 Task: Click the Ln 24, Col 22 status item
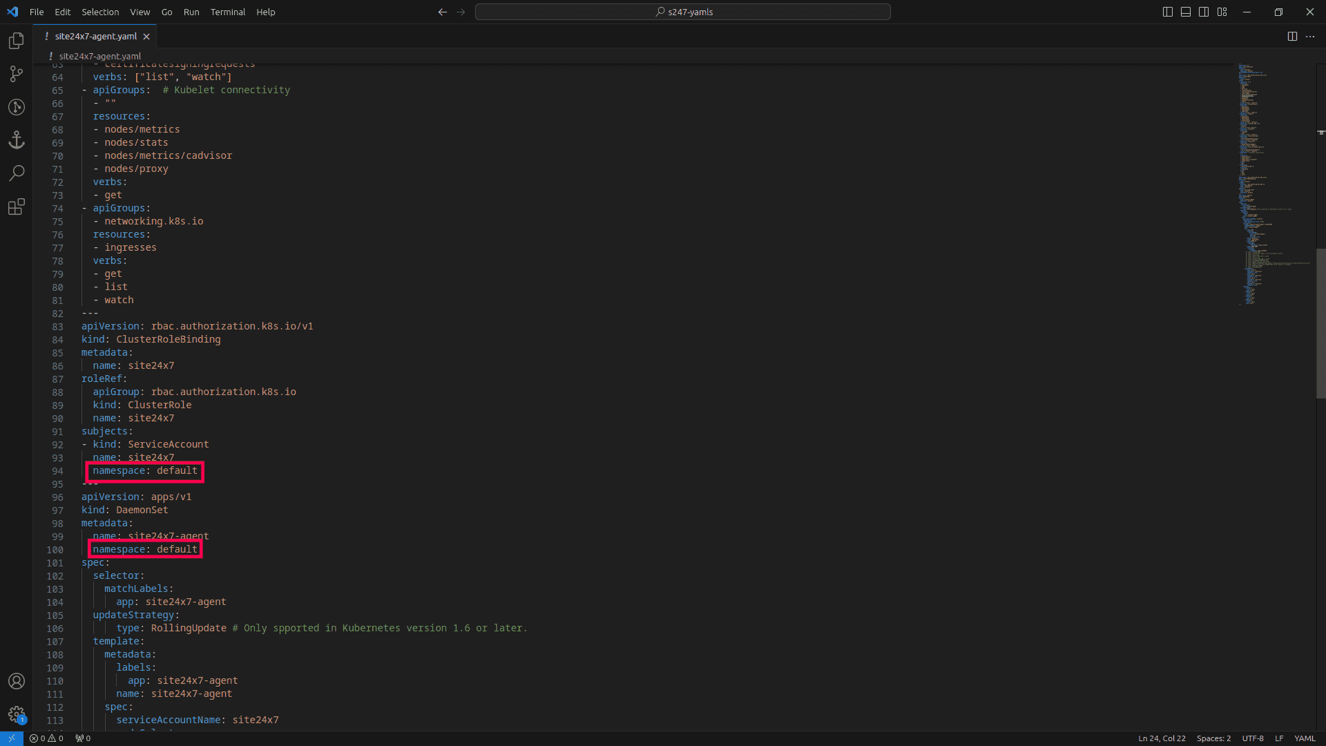tap(1162, 738)
